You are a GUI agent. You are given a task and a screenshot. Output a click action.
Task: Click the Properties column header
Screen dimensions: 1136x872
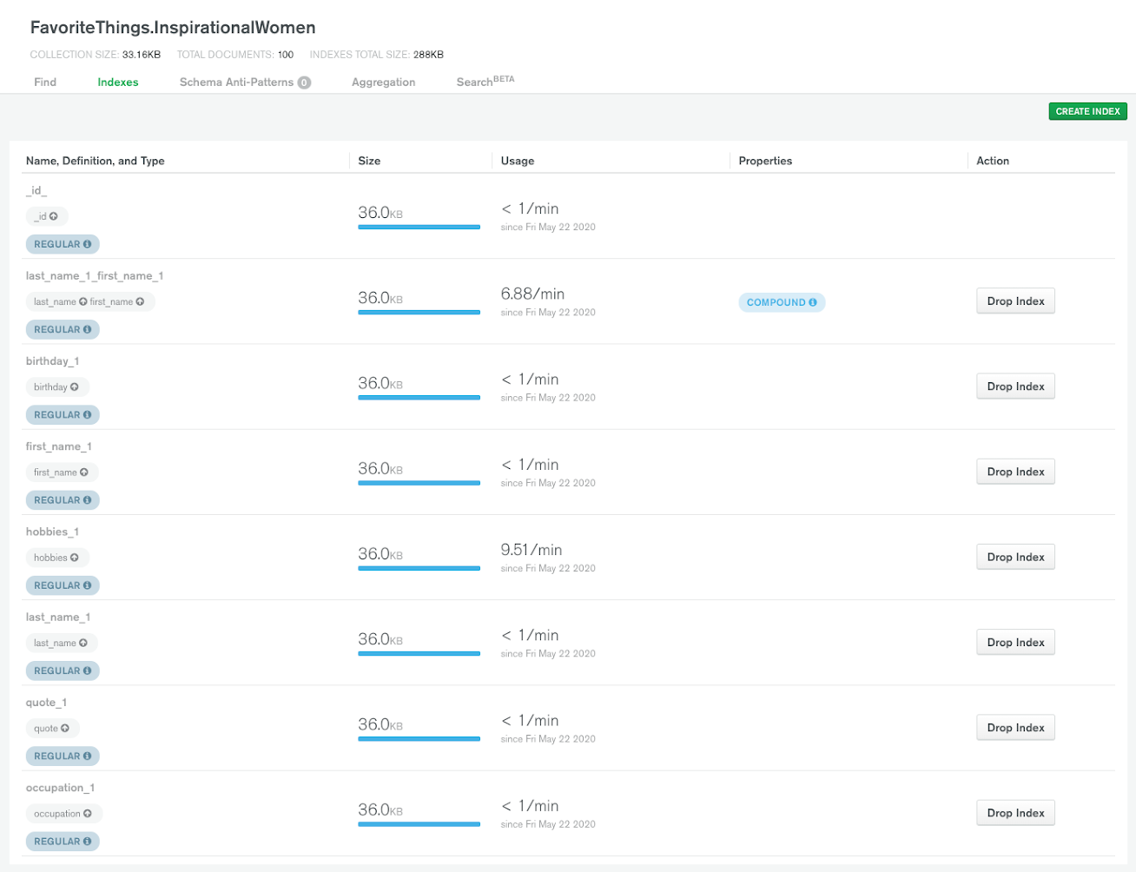tap(765, 161)
